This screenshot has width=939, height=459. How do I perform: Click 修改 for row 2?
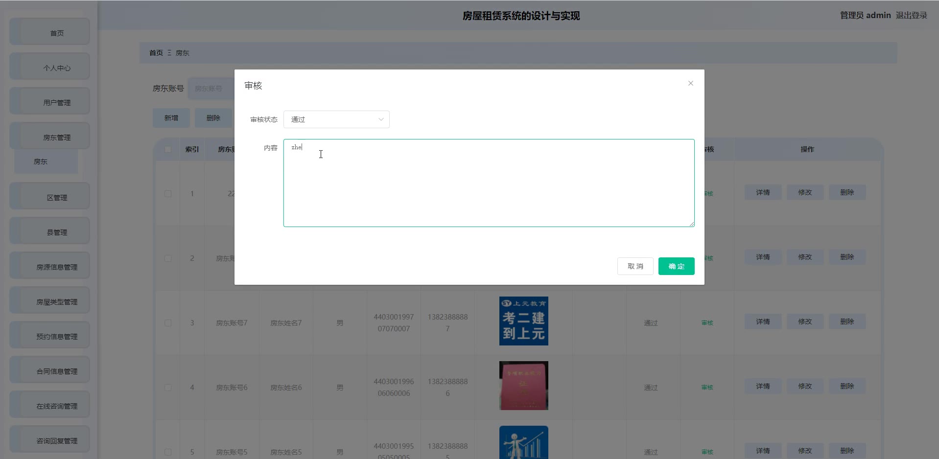(x=805, y=257)
